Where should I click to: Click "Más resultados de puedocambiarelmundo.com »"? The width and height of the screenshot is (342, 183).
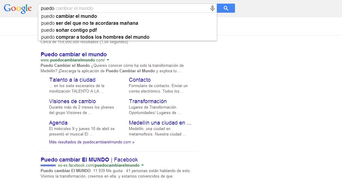click(92, 142)
